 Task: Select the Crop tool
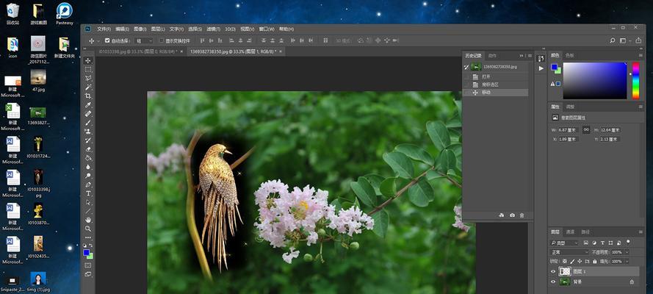[88, 96]
